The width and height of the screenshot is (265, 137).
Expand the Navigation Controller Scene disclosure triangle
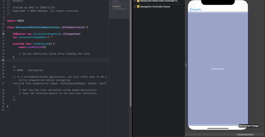tap(135, 6)
